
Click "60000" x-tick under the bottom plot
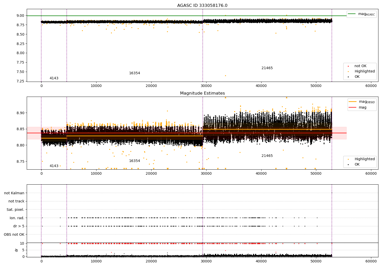coord(371,261)
